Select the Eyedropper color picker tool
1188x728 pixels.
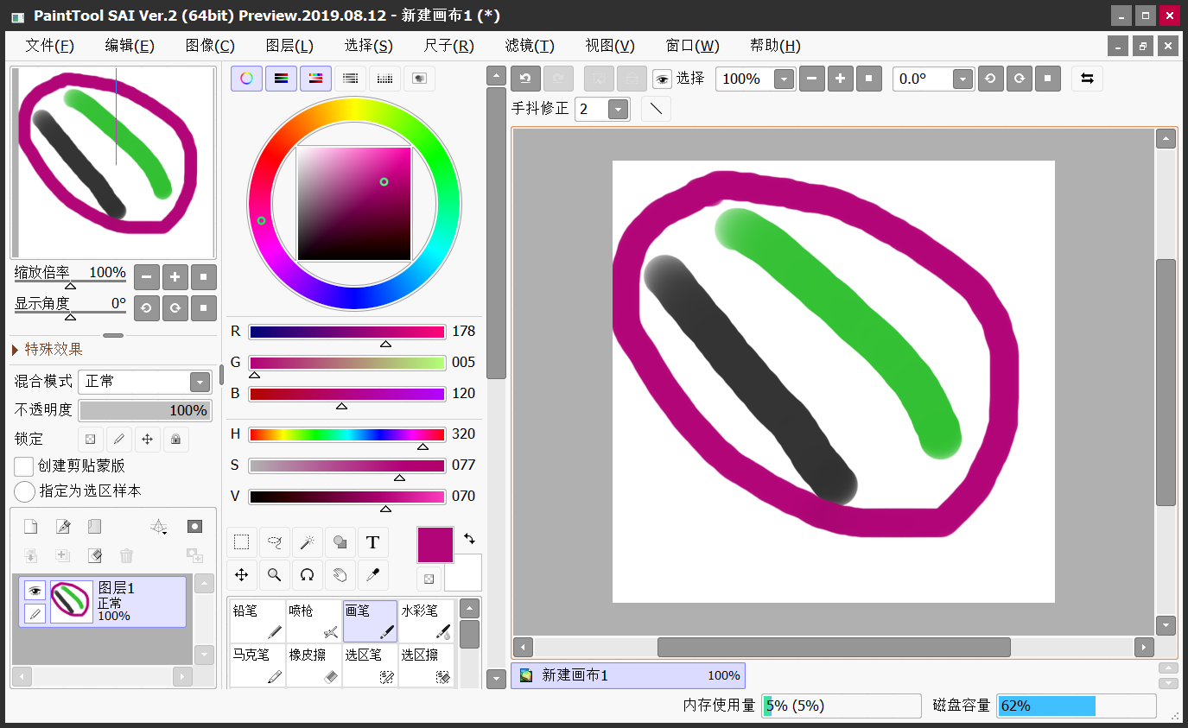click(x=372, y=574)
